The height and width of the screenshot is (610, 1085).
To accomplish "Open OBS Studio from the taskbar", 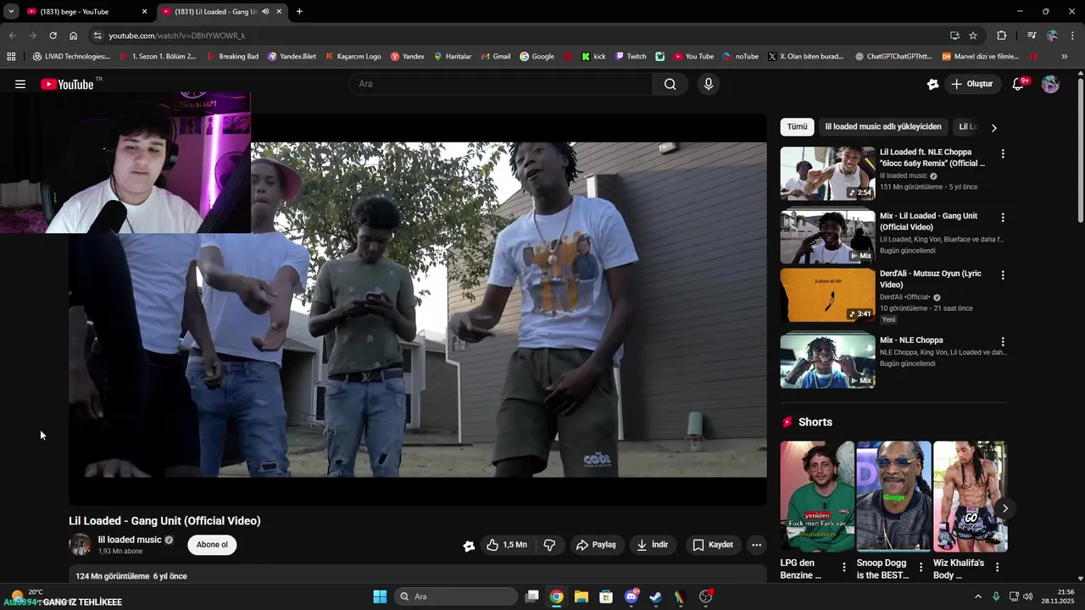I will click(705, 596).
